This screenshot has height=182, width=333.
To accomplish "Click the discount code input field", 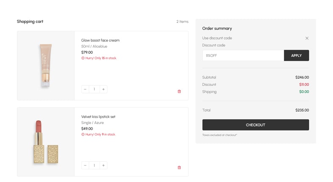I will [243, 55].
